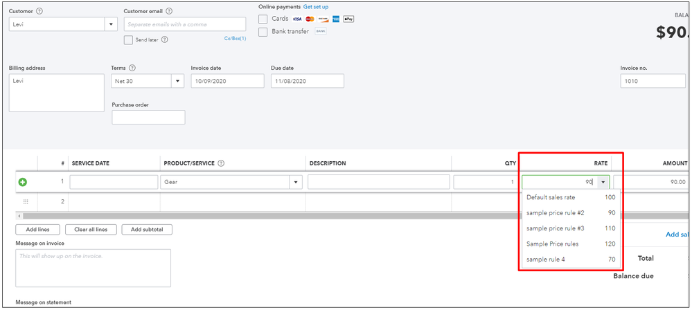Viewport: 692px width, 310px height.
Task: Click the row 2 drag handle grid icon
Action: (x=26, y=201)
